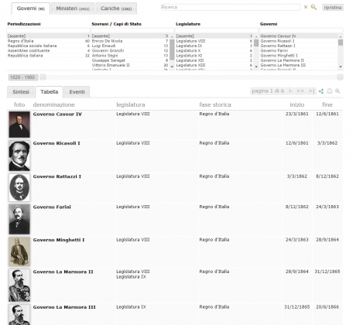Click the ripristina button
The width and height of the screenshot is (356, 325).
pyautogui.click(x=333, y=8)
